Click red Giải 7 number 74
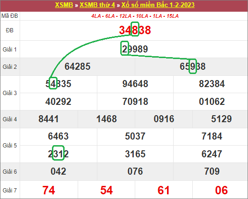248x199 pixels. [49, 190]
